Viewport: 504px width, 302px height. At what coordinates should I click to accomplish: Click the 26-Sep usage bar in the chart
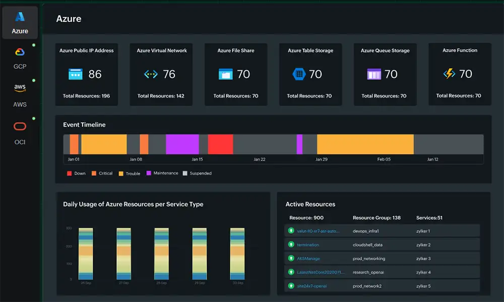pyautogui.click(x=86, y=254)
